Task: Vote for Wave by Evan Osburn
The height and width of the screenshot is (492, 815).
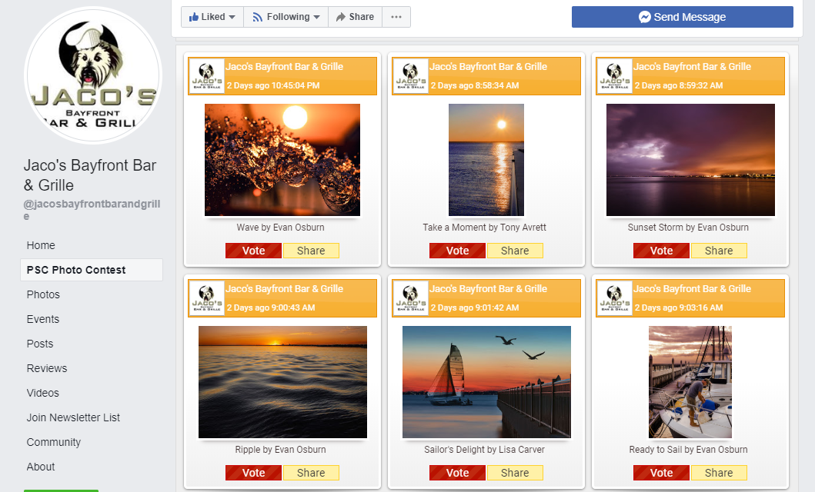Action: click(253, 251)
